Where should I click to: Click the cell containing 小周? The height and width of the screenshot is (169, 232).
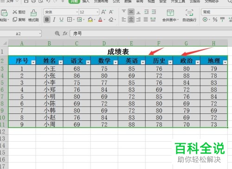click(50, 125)
